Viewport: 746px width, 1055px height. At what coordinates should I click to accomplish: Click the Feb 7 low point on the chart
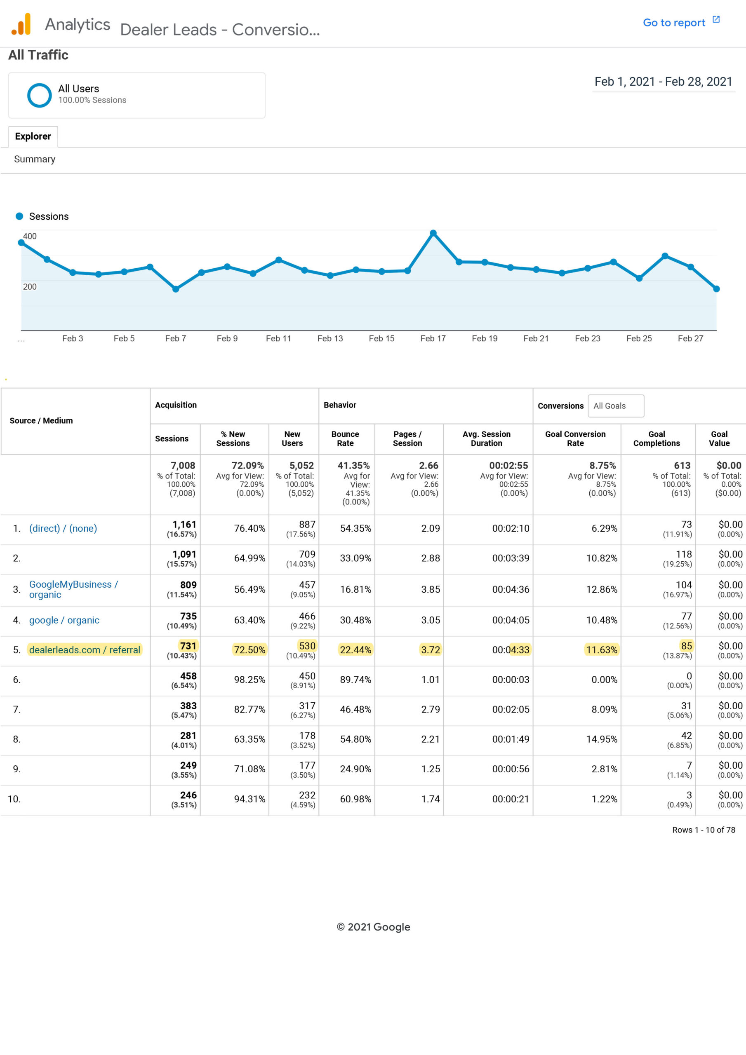point(175,289)
